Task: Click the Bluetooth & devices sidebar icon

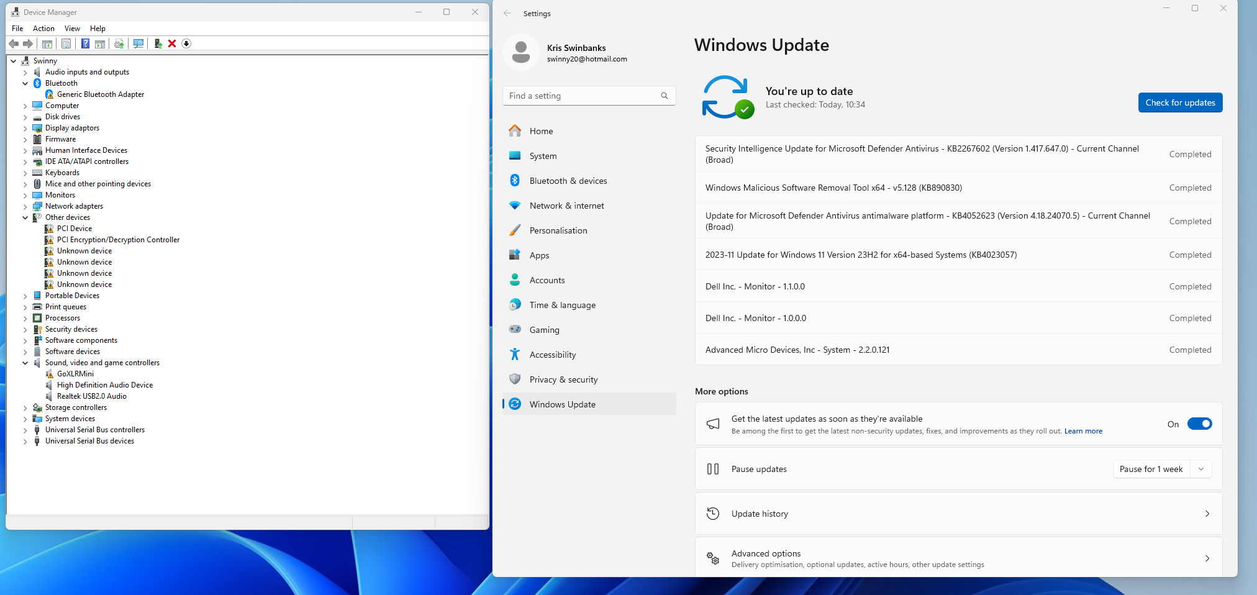Action: click(515, 181)
